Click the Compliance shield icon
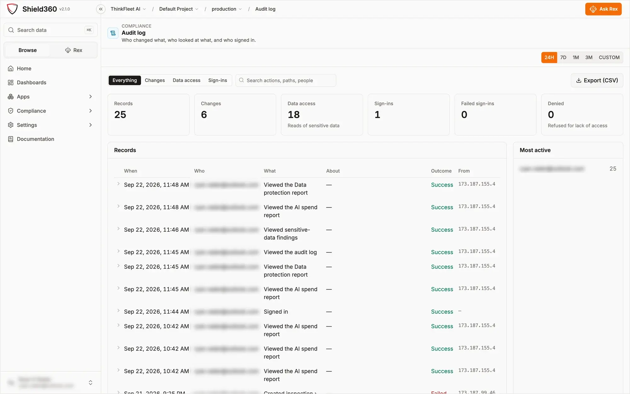 pos(11,111)
